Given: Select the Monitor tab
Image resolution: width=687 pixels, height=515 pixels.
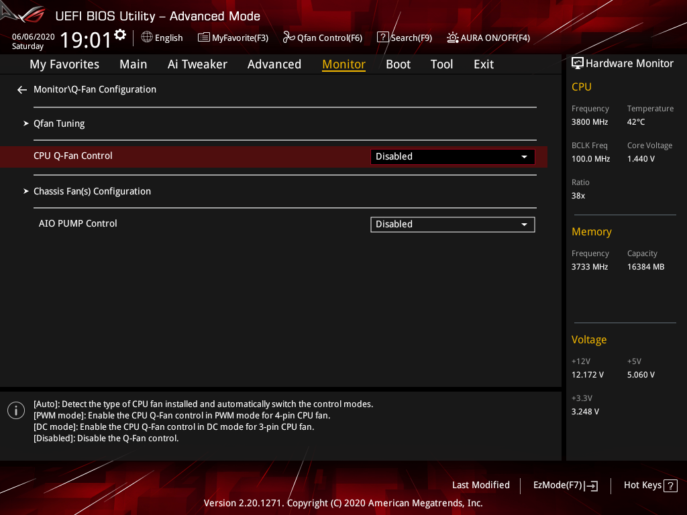Looking at the screenshot, I should click(x=344, y=64).
